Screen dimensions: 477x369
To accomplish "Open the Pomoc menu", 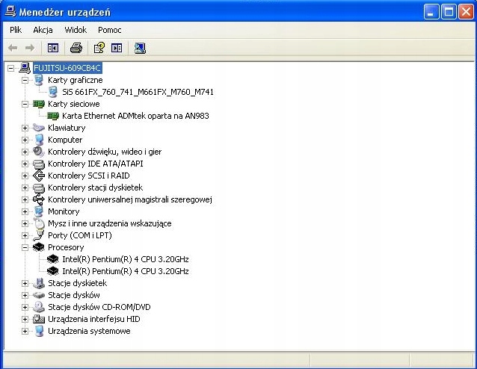I will coord(109,30).
